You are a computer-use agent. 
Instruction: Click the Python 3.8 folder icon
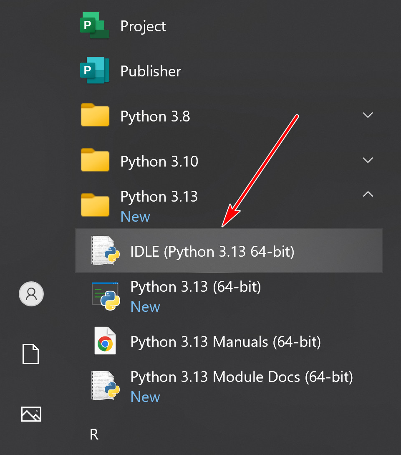pos(95,116)
